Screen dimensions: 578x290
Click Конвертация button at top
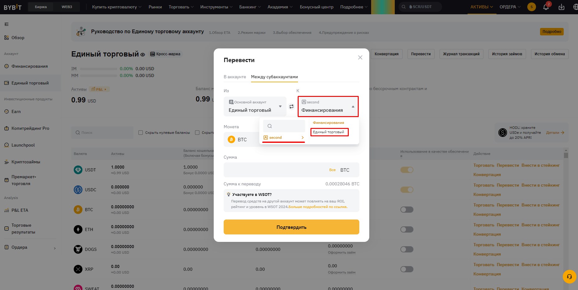pyautogui.click(x=387, y=54)
